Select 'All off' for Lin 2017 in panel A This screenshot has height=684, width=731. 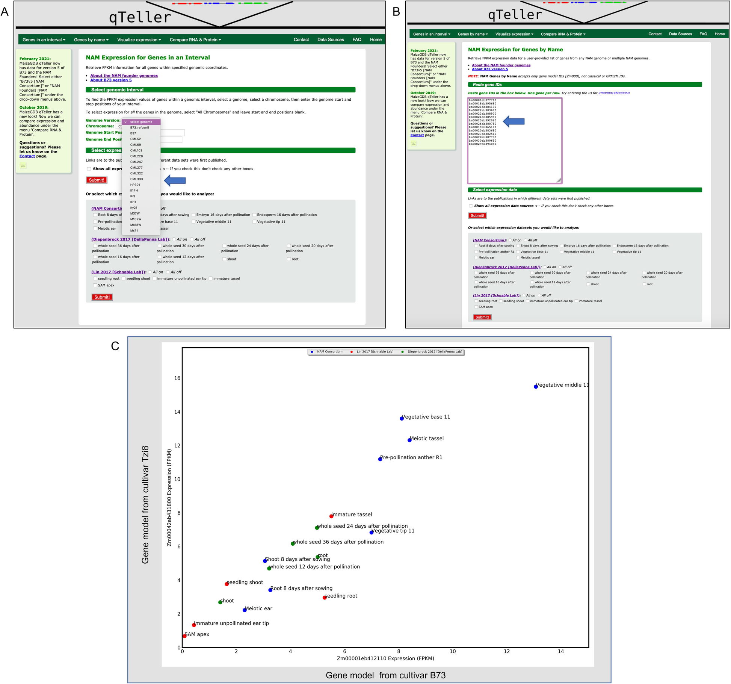pos(168,272)
